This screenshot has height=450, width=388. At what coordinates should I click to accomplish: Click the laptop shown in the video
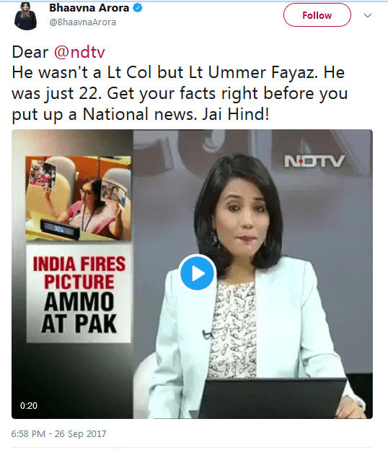pos(270,398)
